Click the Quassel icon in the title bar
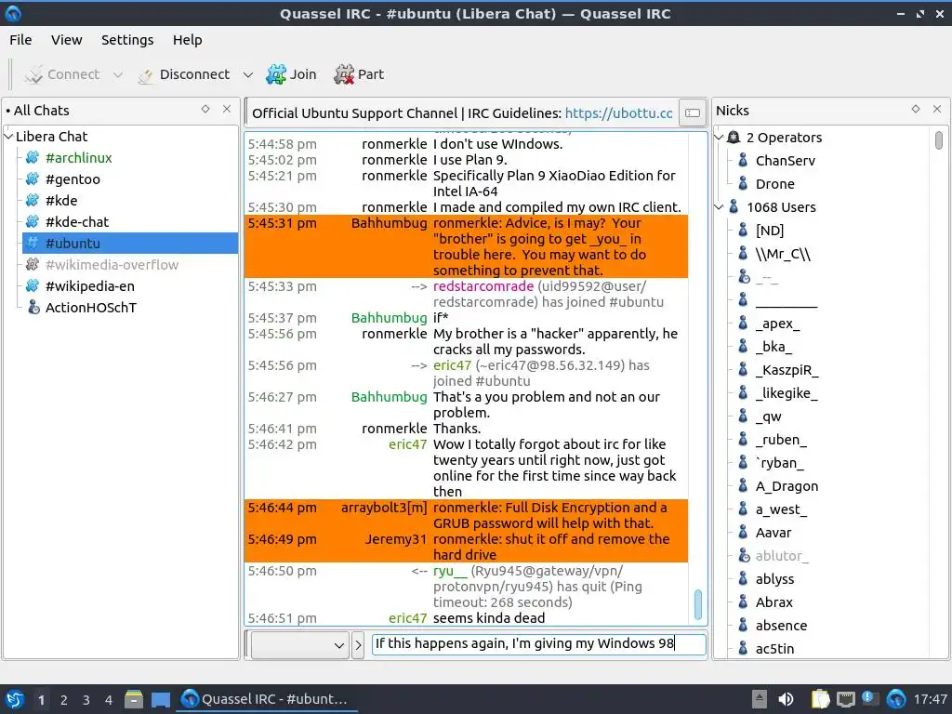 point(13,13)
